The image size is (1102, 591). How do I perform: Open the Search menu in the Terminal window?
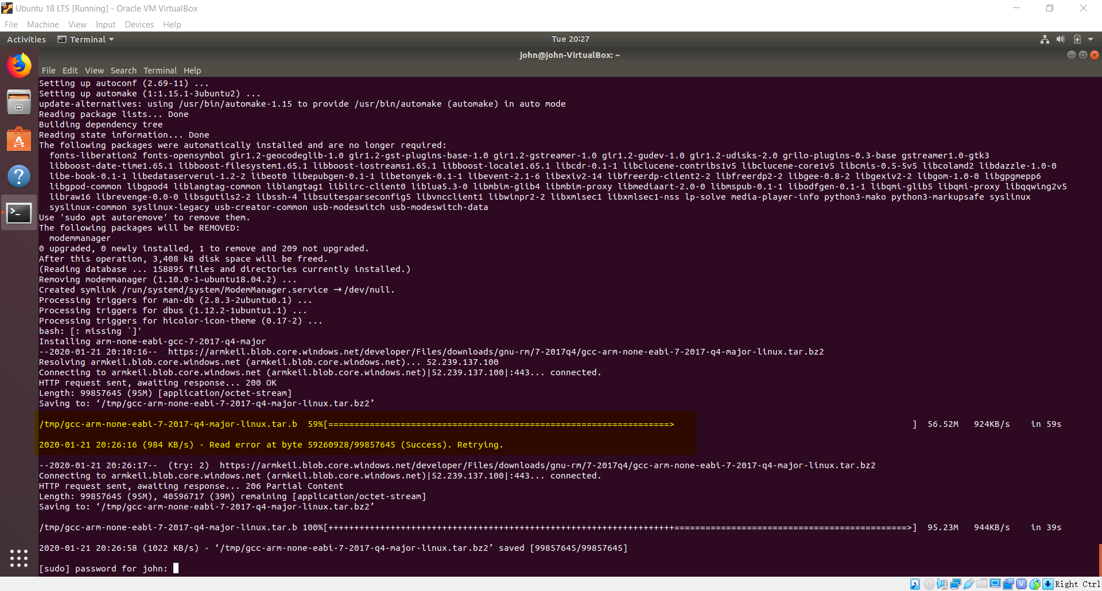(123, 70)
